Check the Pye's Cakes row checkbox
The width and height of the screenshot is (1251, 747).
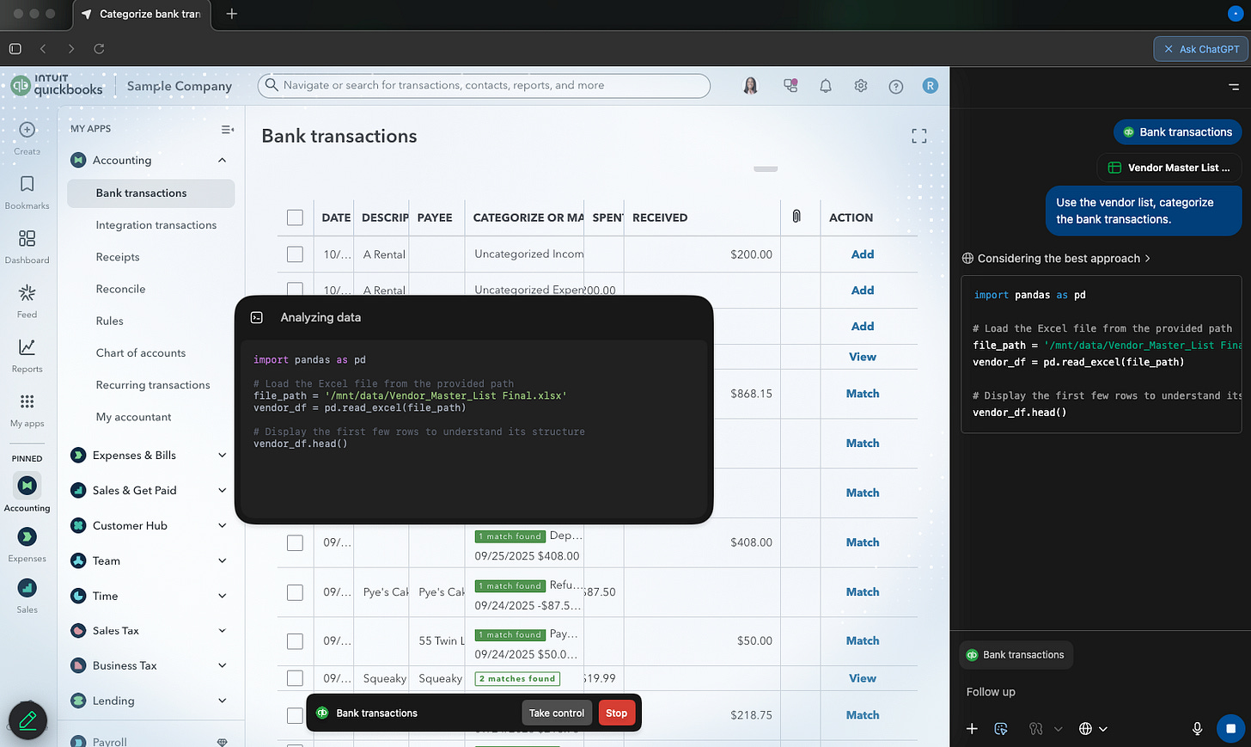(295, 592)
